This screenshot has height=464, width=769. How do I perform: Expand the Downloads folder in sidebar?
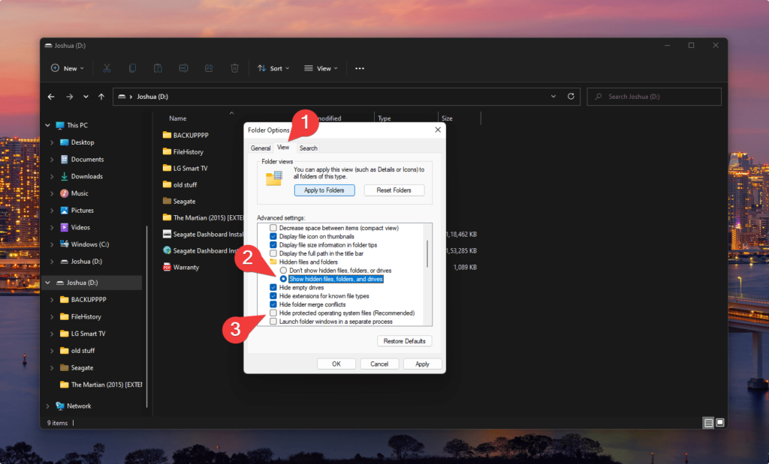pyautogui.click(x=52, y=177)
